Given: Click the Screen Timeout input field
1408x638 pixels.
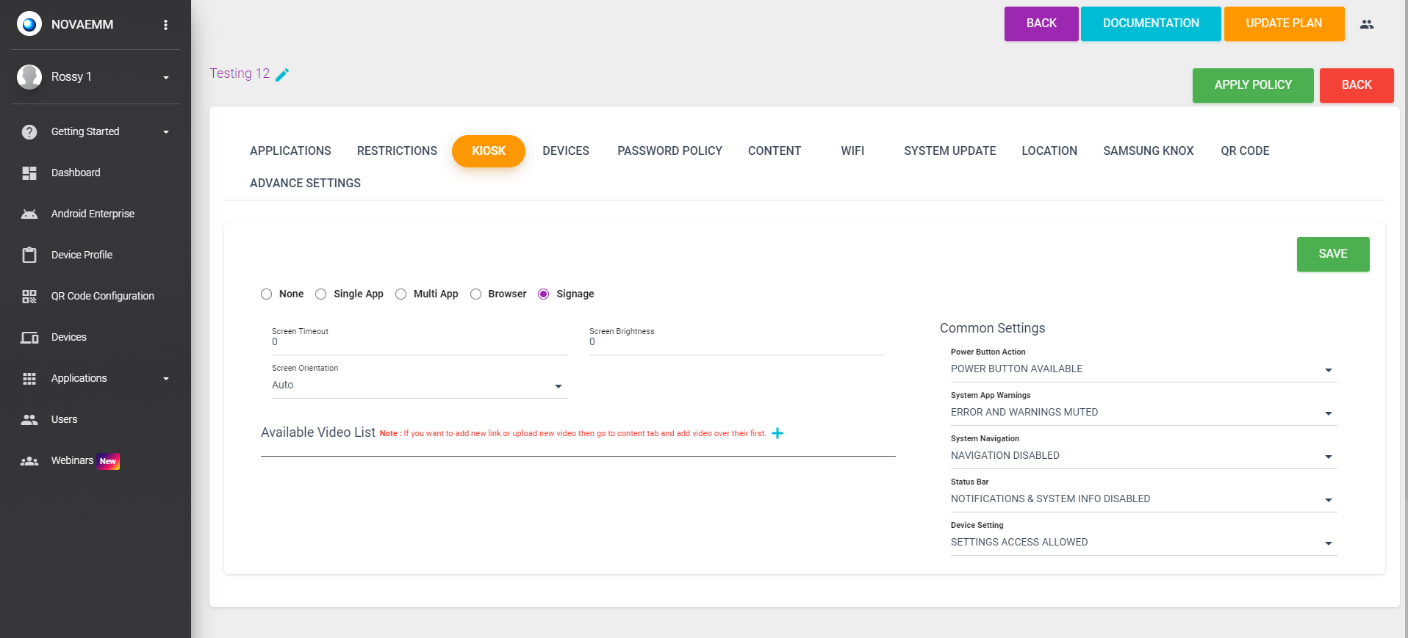Looking at the screenshot, I should click(419, 342).
